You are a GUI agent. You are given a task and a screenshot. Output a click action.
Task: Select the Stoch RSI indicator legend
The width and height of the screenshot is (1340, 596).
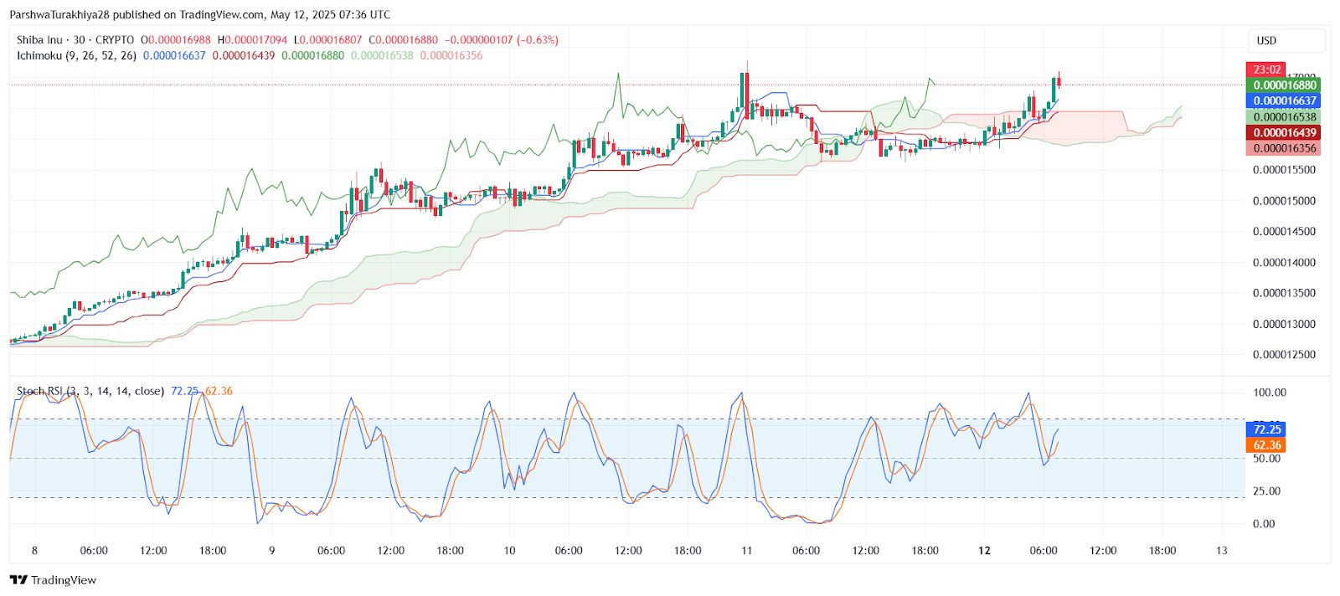click(x=90, y=391)
